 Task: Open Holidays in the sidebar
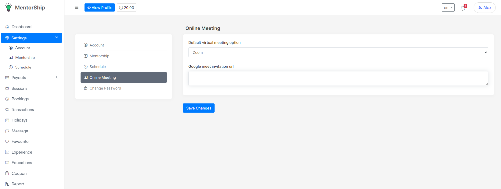(x=19, y=120)
